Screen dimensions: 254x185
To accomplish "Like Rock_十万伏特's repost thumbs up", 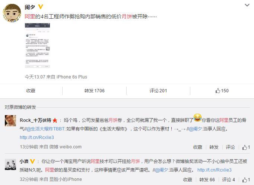I will [x=246, y=147].
